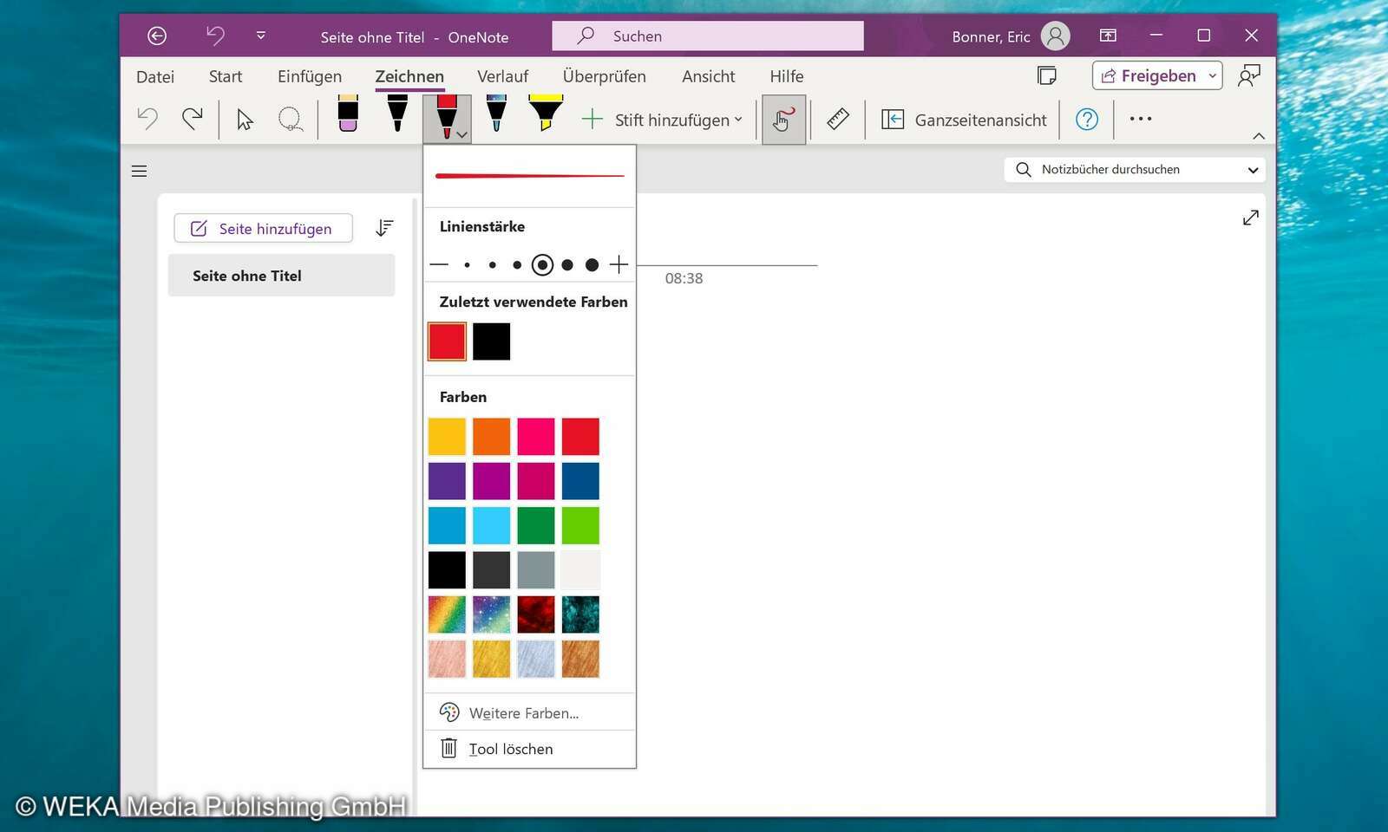Open Weitere Farben dialog
Viewport: 1388px width, 832px height.
point(524,712)
